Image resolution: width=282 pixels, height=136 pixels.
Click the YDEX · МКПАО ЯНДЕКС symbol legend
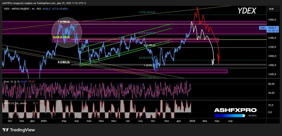(23, 8)
